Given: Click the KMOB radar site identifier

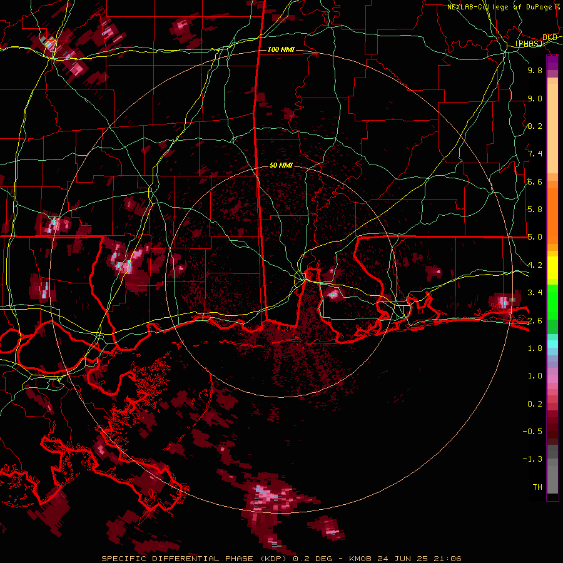Looking at the screenshot, I should coord(362,559).
